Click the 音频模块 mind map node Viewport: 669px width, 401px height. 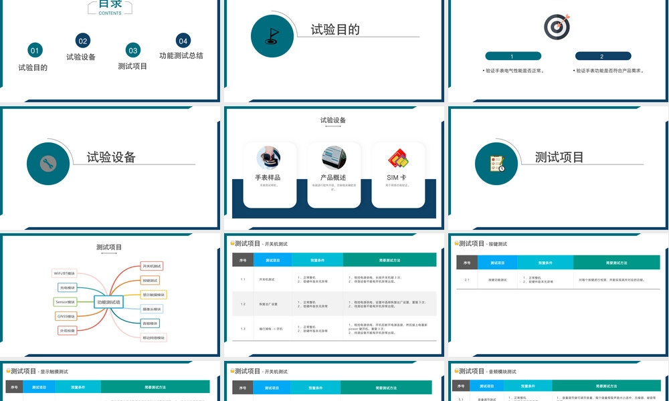pos(150,323)
